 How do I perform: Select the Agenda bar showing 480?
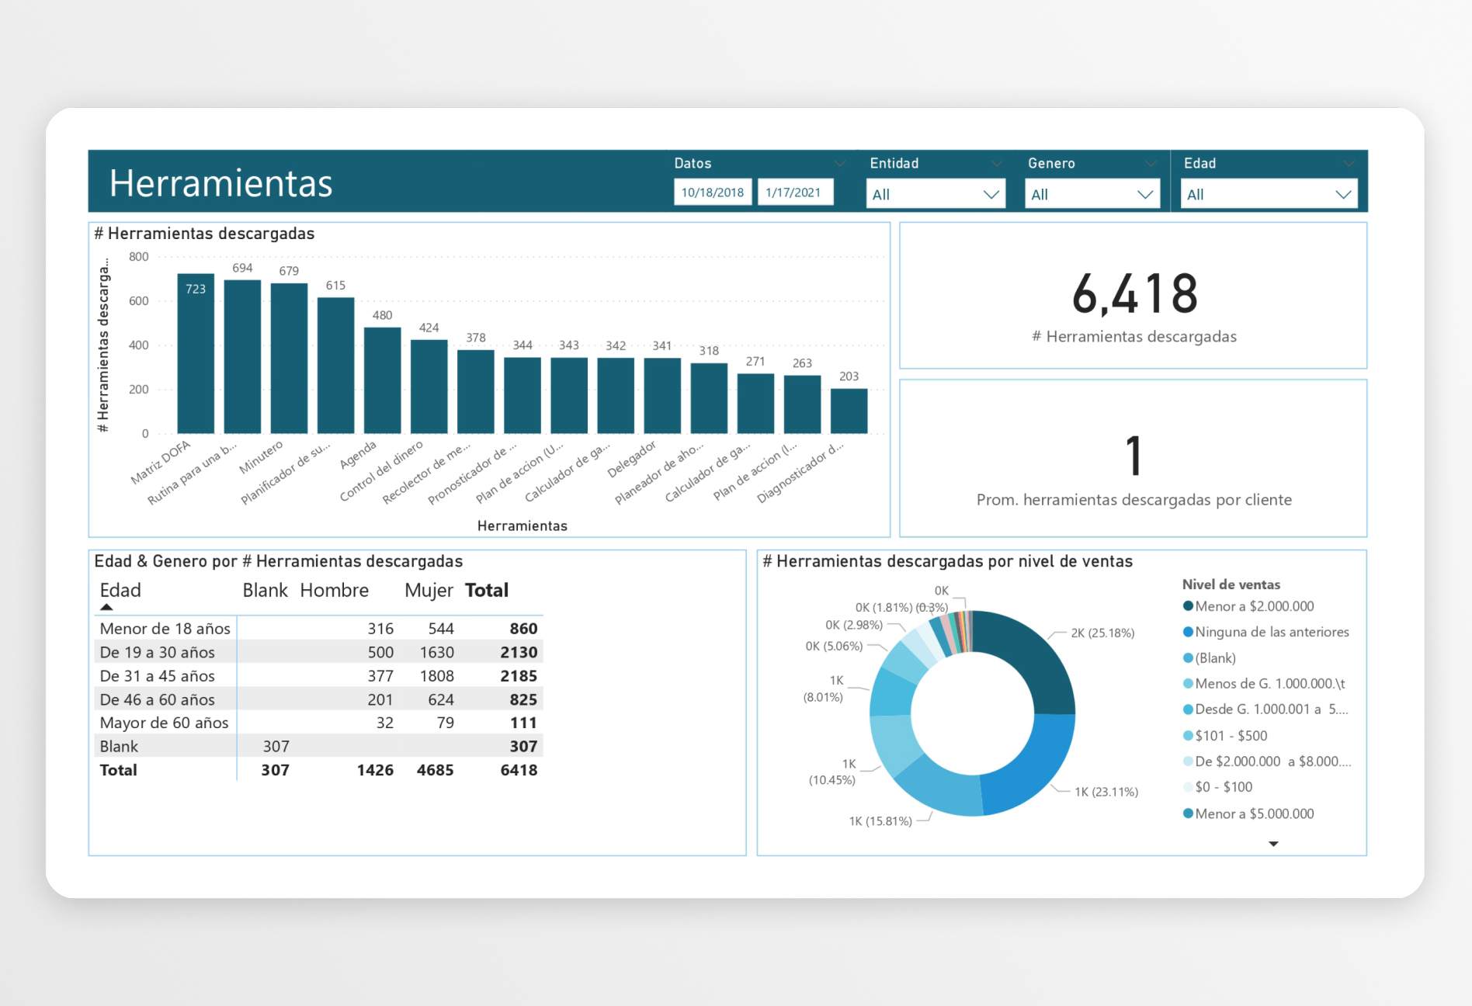click(x=382, y=380)
